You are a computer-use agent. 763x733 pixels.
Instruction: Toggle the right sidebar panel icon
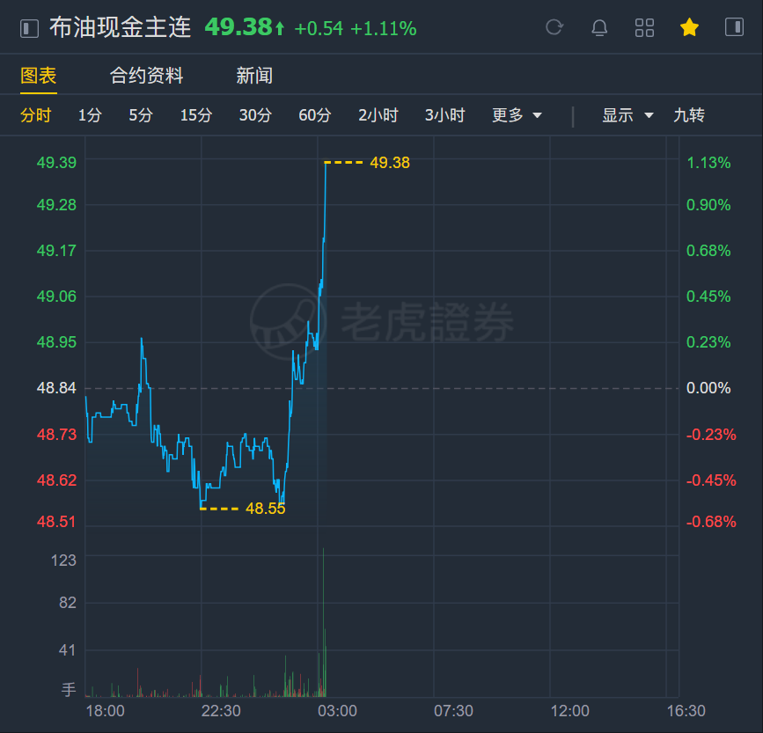(734, 27)
